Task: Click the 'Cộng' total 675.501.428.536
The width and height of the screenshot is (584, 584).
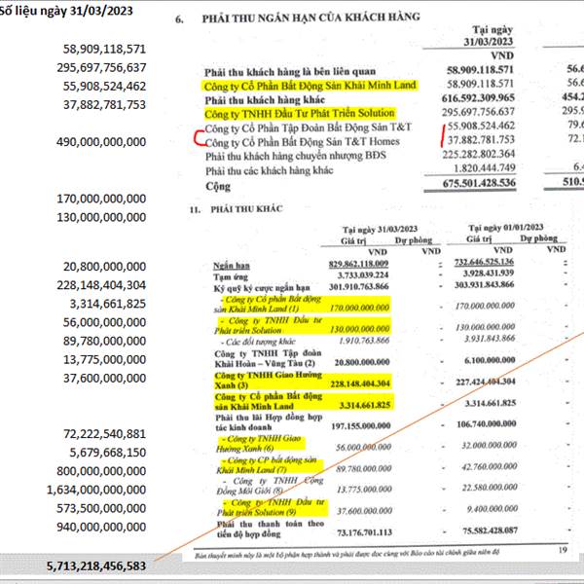Action: (479, 183)
